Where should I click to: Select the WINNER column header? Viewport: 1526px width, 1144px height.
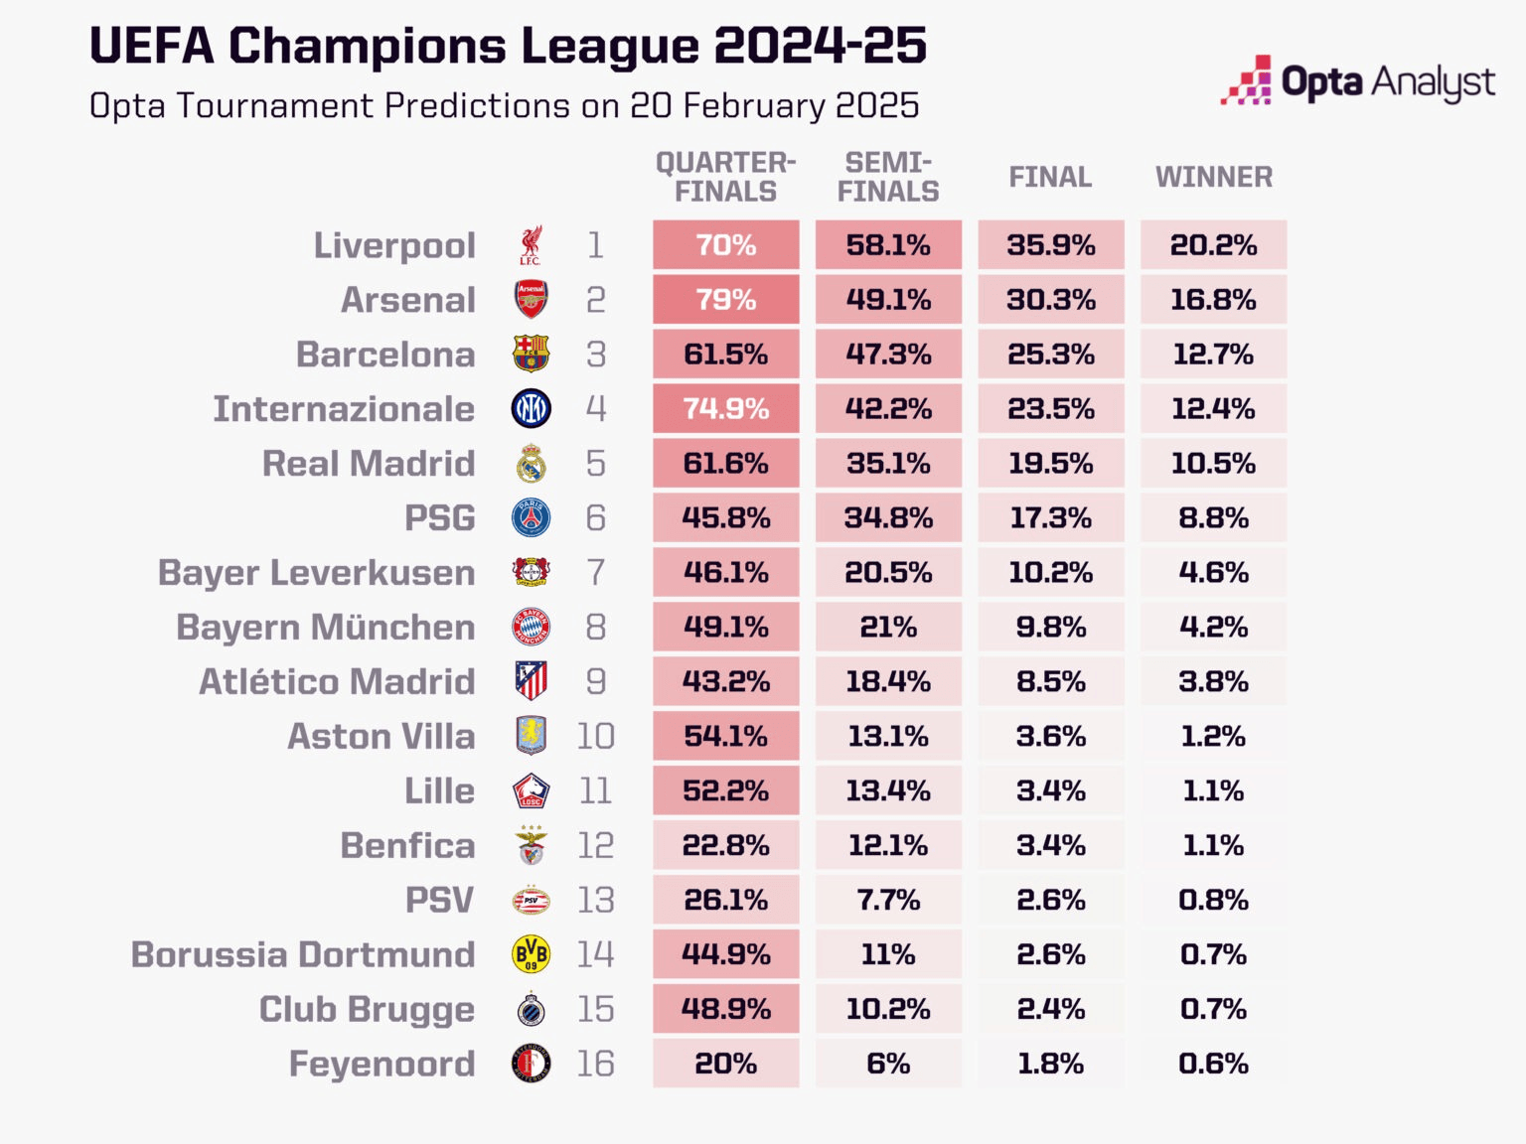tap(1213, 177)
